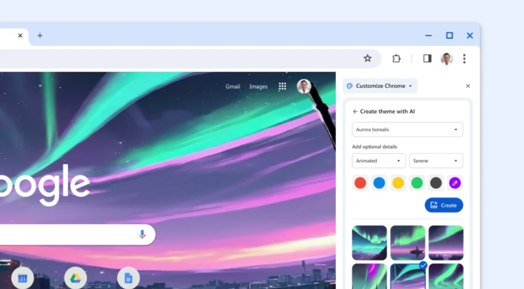The height and width of the screenshot is (289, 524).
Task: Close the current browser tab
Action: (20, 35)
